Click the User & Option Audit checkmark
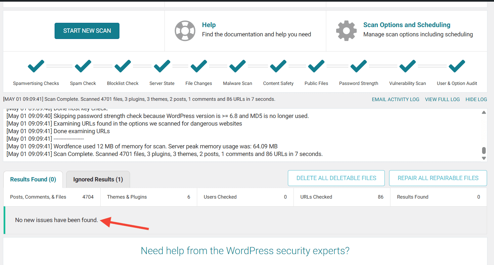 click(x=457, y=66)
